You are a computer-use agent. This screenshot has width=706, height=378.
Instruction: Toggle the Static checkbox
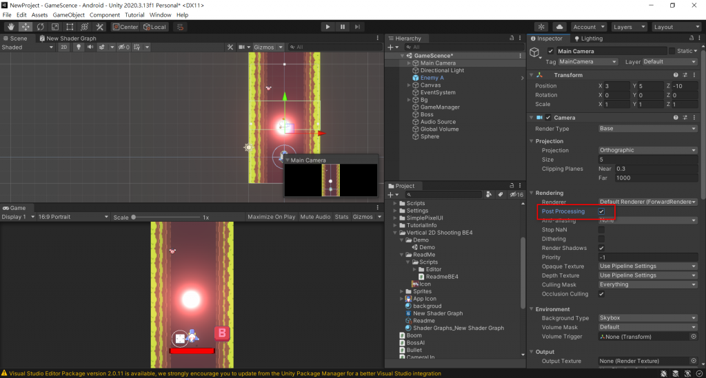(x=672, y=51)
